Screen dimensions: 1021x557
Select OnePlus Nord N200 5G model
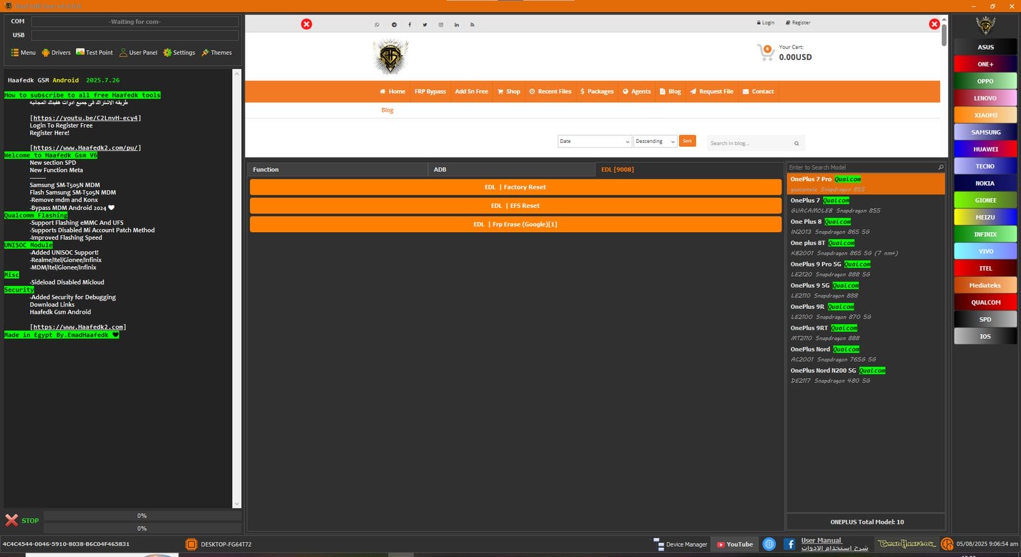point(866,375)
